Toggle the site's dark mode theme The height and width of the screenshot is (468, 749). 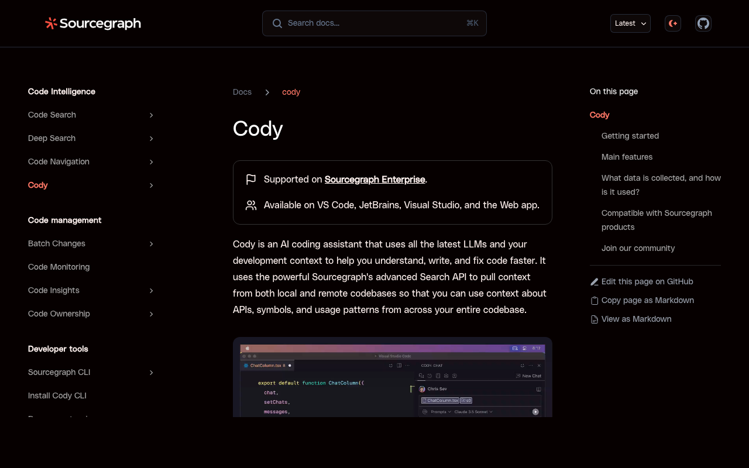[672, 23]
